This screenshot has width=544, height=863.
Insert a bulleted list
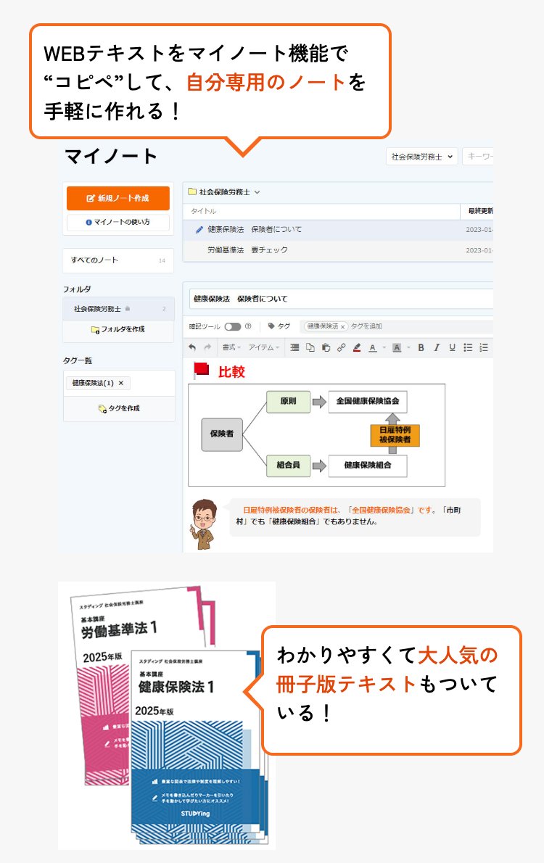468,347
